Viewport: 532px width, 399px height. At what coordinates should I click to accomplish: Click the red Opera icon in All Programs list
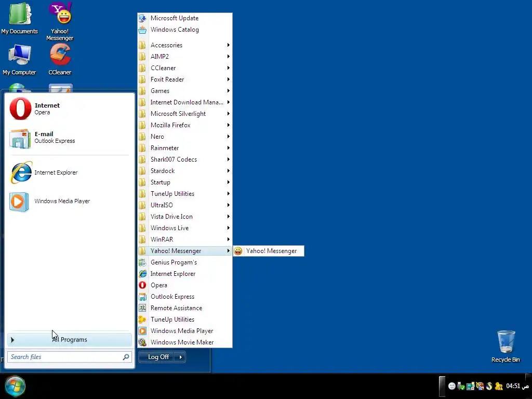(142, 285)
